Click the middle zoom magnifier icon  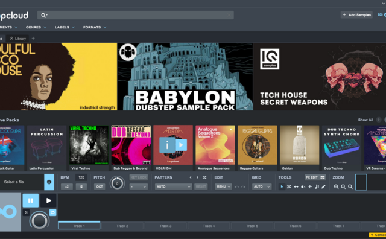coord(343,186)
